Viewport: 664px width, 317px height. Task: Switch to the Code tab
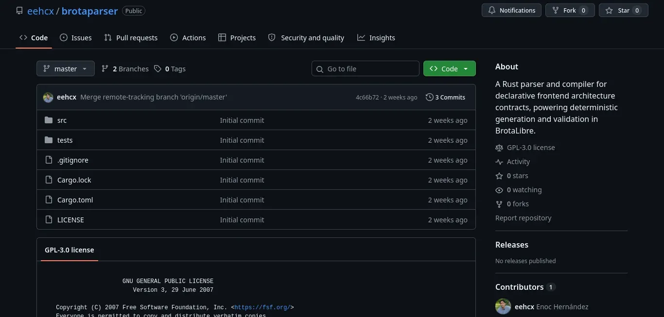click(x=34, y=37)
